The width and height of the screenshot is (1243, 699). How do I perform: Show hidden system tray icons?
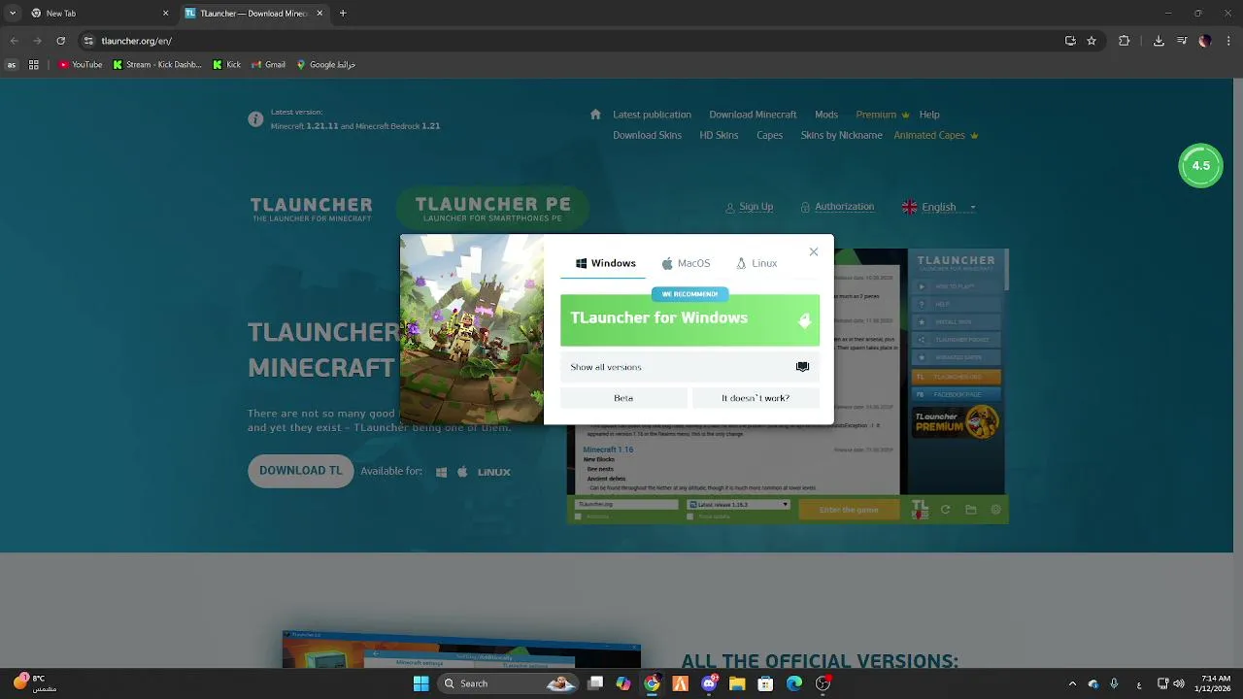[1072, 683]
